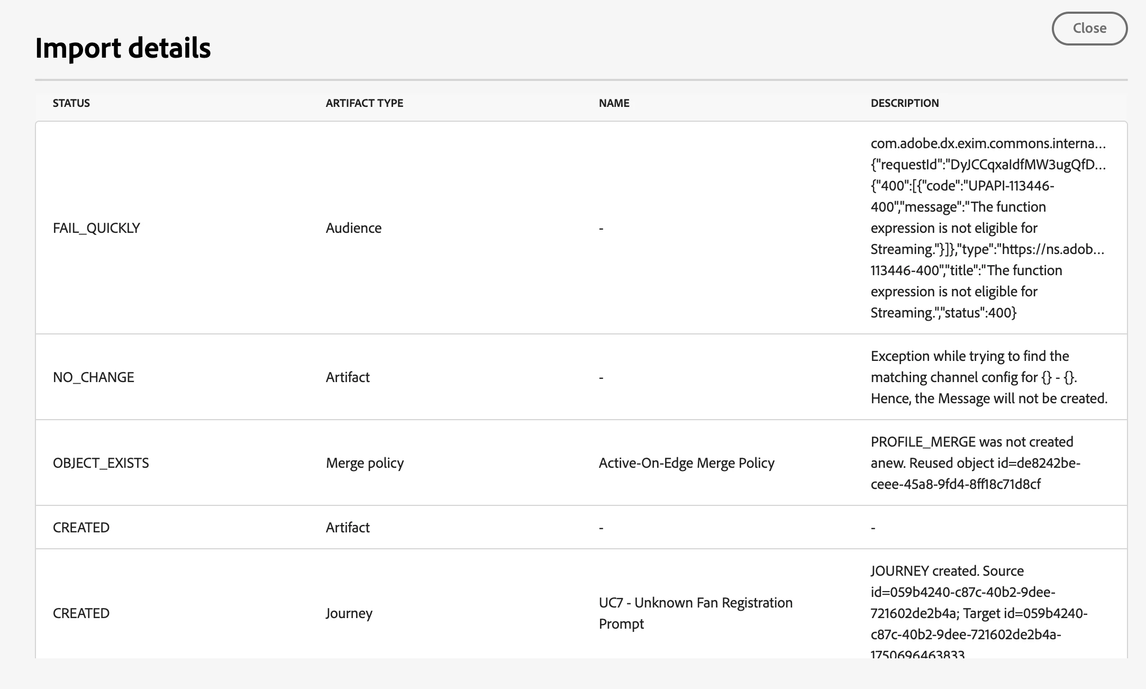Click the DESCRIPTION column header

904,103
